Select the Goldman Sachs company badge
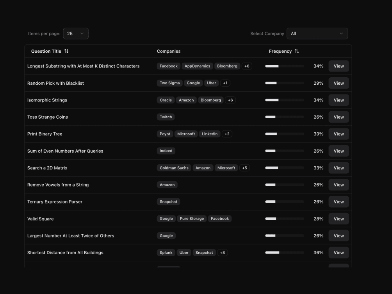This screenshot has width=392, height=294. [x=174, y=168]
